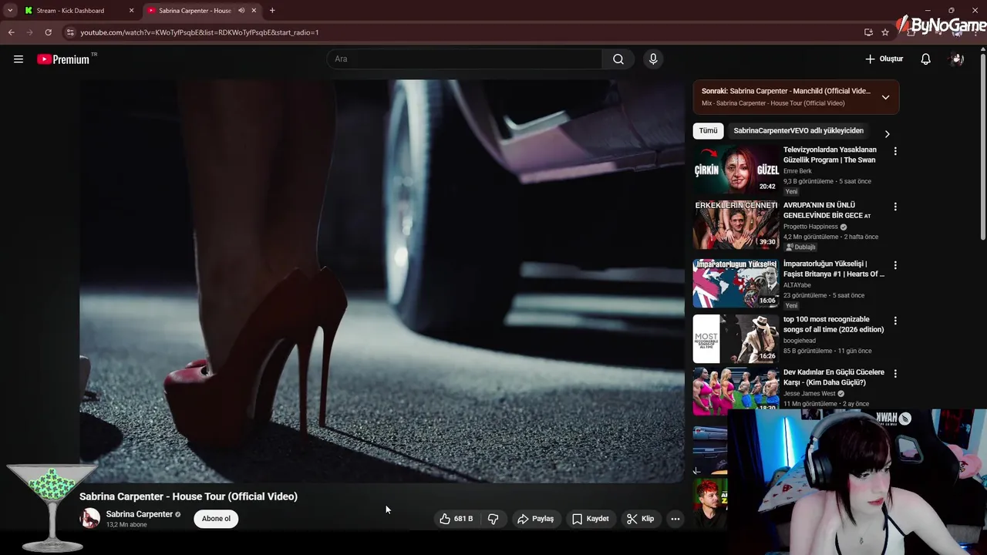Click the Abone ol subscribe button
Image resolution: width=987 pixels, height=555 pixels.
(x=216, y=519)
